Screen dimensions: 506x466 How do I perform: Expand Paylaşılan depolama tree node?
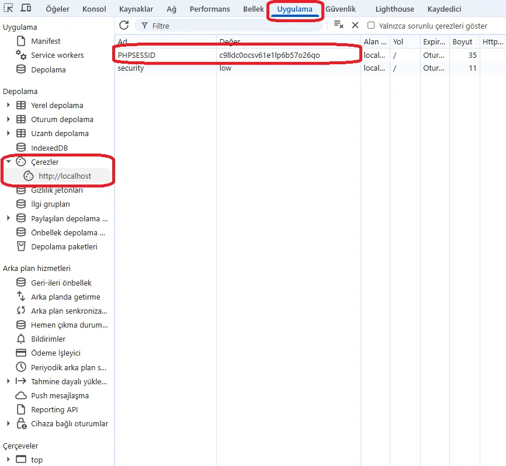coord(8,218)
